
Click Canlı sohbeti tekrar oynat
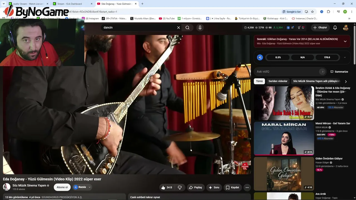(145, 197)
